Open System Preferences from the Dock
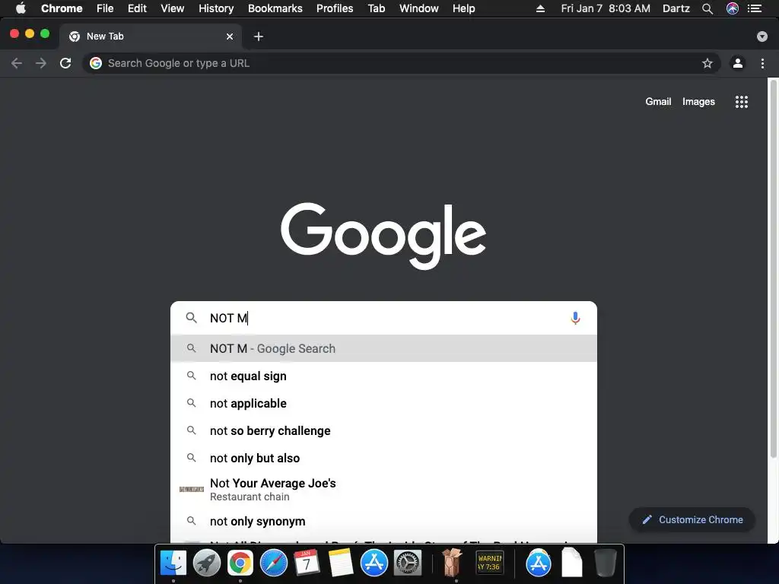 [408, 563]
